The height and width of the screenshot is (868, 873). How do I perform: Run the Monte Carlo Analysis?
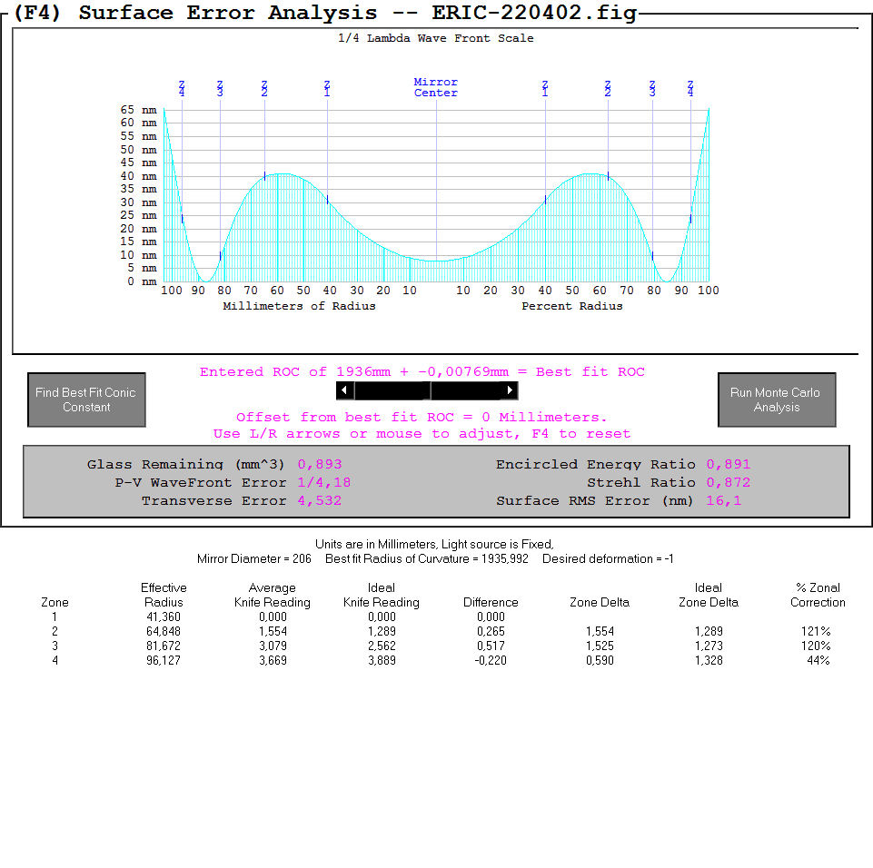pos(775,399)
